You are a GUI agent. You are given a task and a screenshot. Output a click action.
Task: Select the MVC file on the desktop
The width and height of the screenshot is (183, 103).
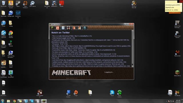(x=3, y=83)
